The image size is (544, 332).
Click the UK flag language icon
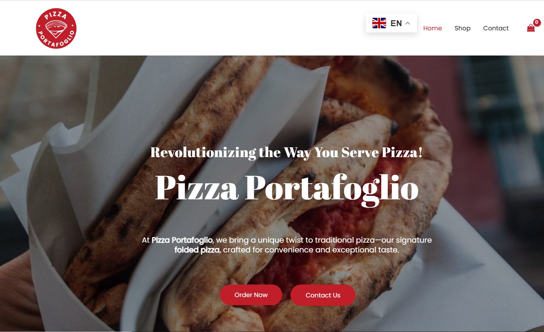(379, 23)
